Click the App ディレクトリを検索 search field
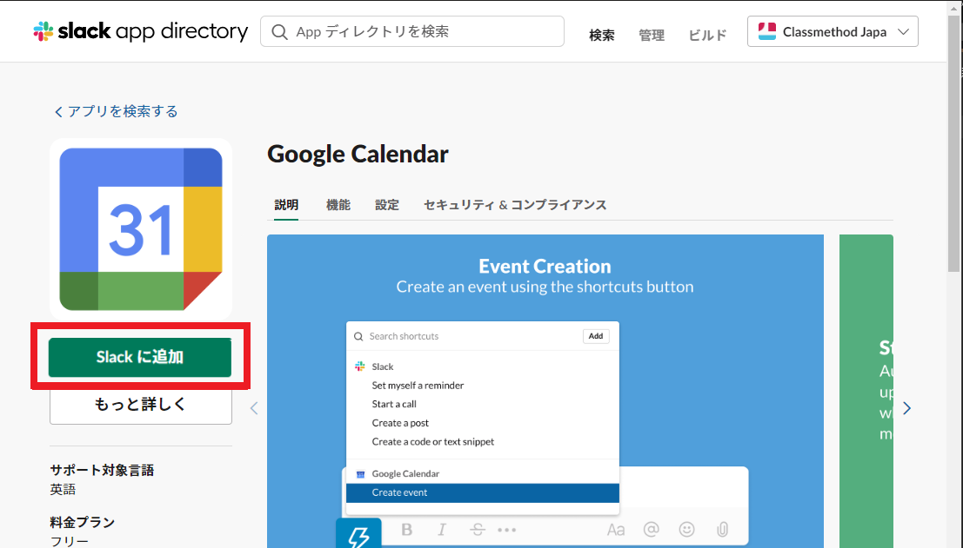Viewport: 963px width, 548px height. (x=409, y=30)
